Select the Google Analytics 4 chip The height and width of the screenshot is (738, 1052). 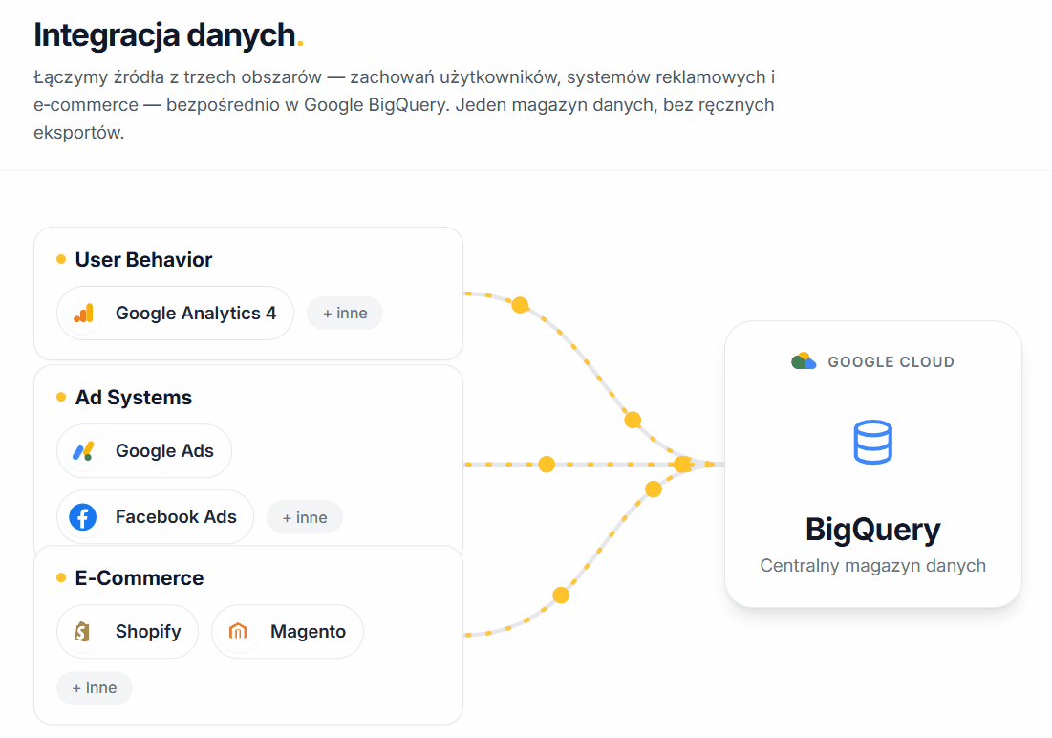(175, 313)
